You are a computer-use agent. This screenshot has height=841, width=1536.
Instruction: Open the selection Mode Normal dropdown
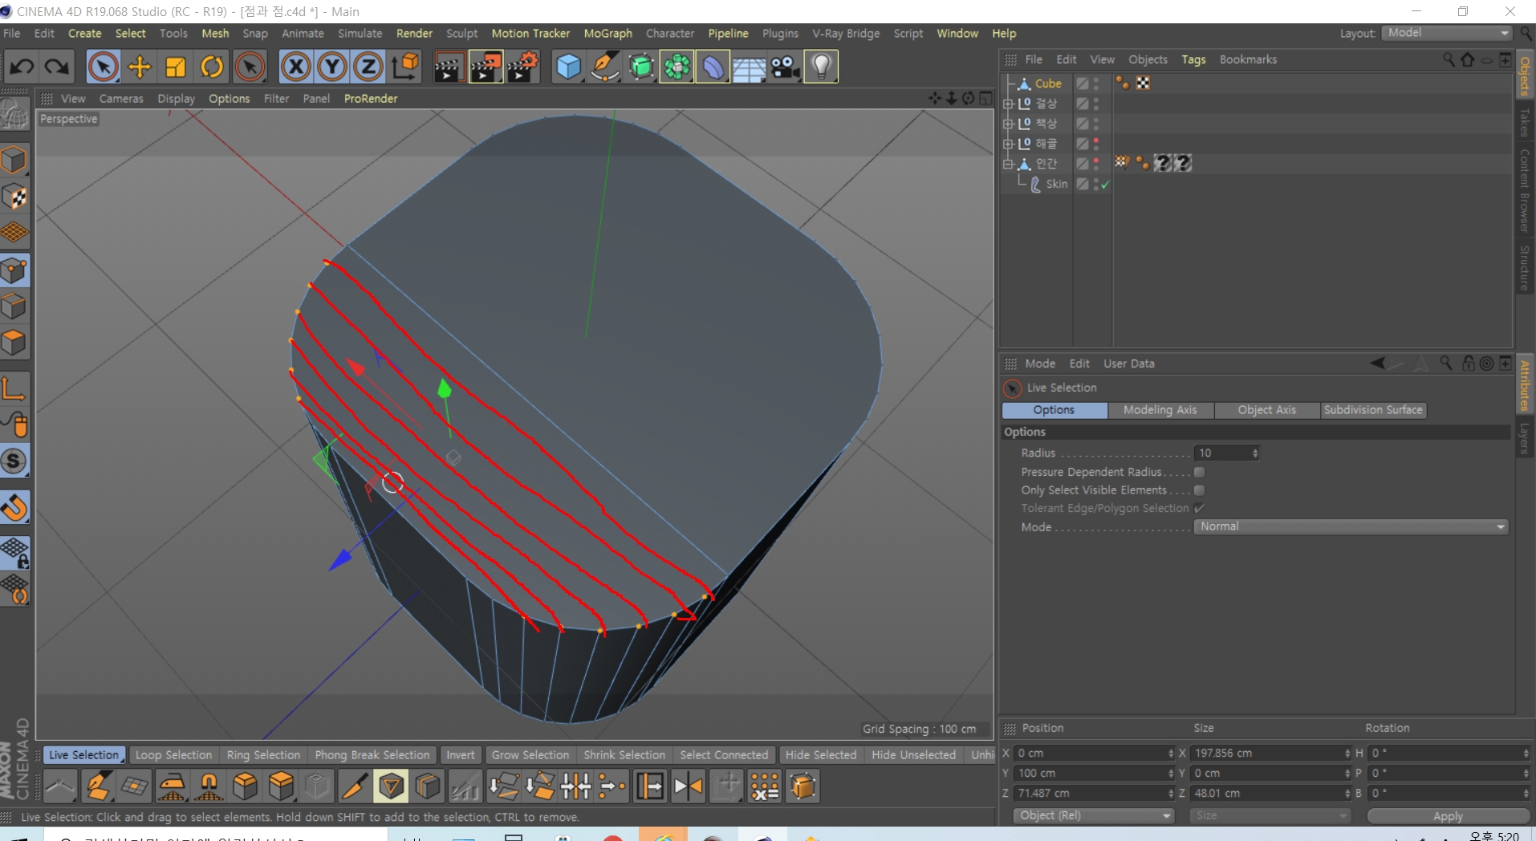pos(1351,526)
